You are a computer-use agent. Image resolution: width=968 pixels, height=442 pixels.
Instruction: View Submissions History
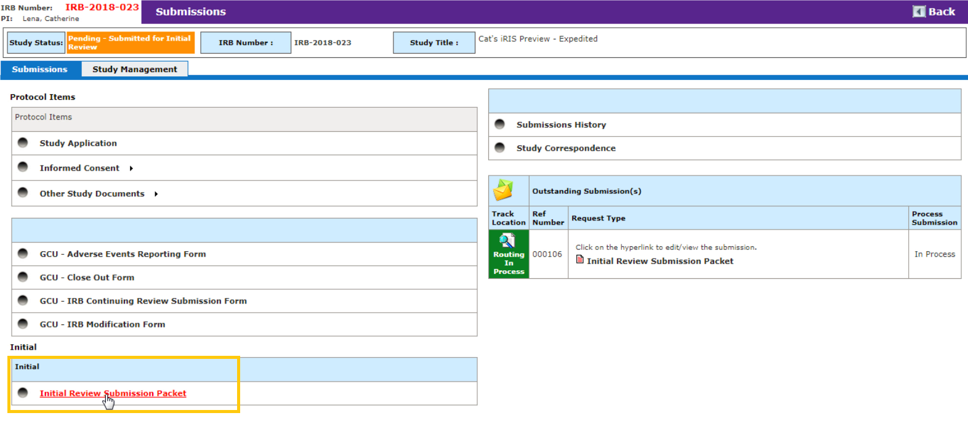tap(562, 124)
